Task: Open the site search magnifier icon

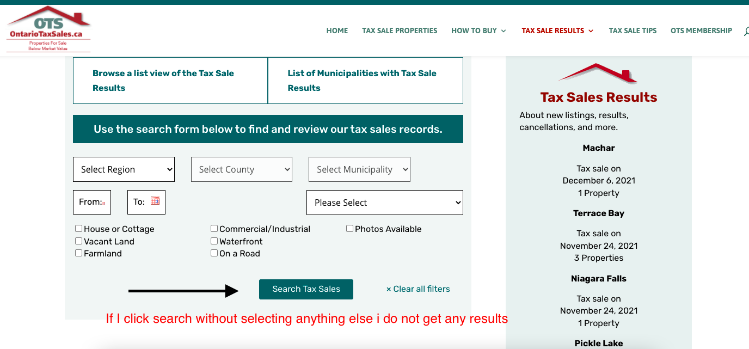Action: [x=746, y=32]
